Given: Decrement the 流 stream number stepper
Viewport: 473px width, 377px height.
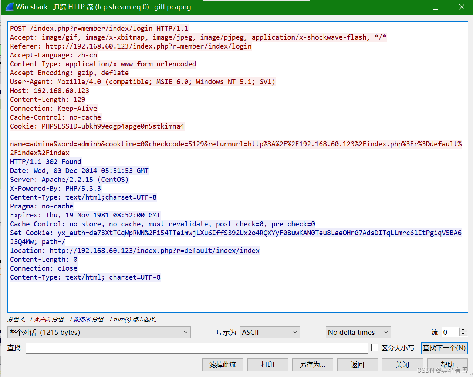Looking at the screenshot, I should tap(463, 335).
